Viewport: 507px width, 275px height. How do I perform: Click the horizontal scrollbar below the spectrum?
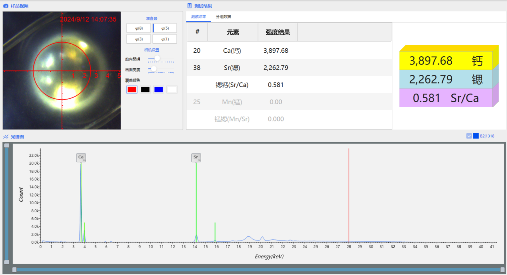click(255, 270)
